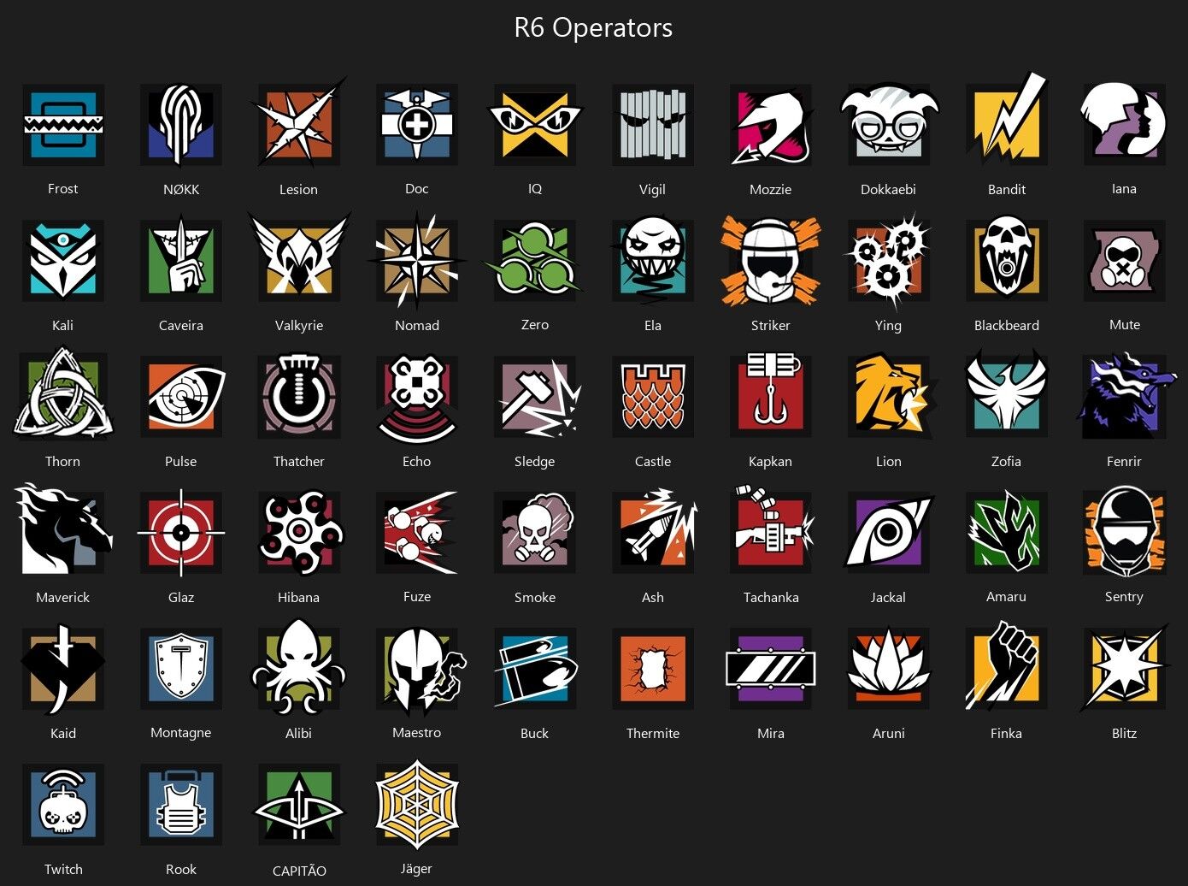The width and height of the screenshot is (1188, 886).
Task: Choose the Bandit lightning bolt icon
Action: 1007,120
